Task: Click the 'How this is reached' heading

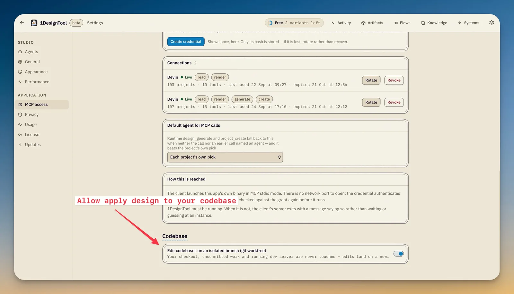Action: tap(186, 179)
